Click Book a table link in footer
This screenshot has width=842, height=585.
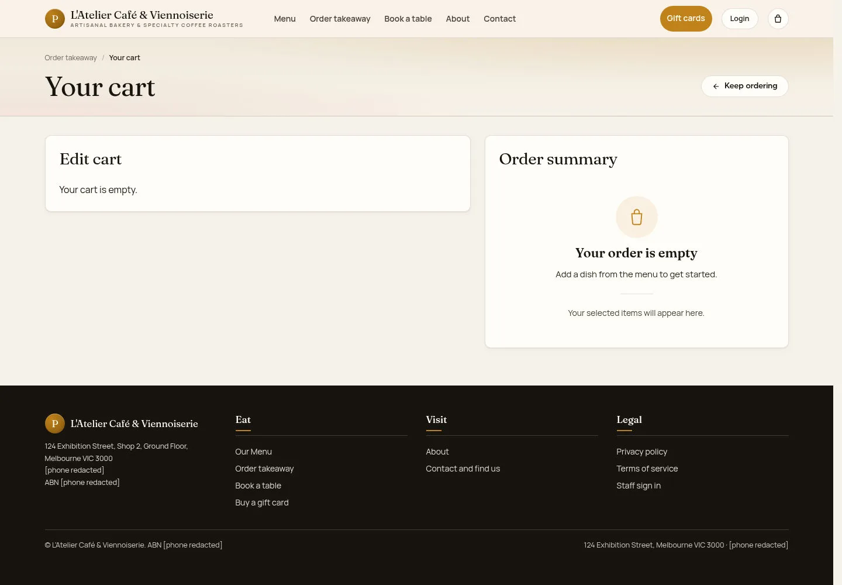pos(258,486)
